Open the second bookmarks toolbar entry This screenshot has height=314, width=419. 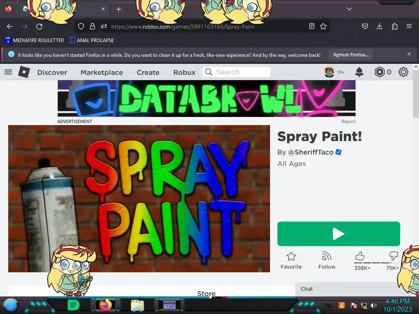click(x=92, y=40)
